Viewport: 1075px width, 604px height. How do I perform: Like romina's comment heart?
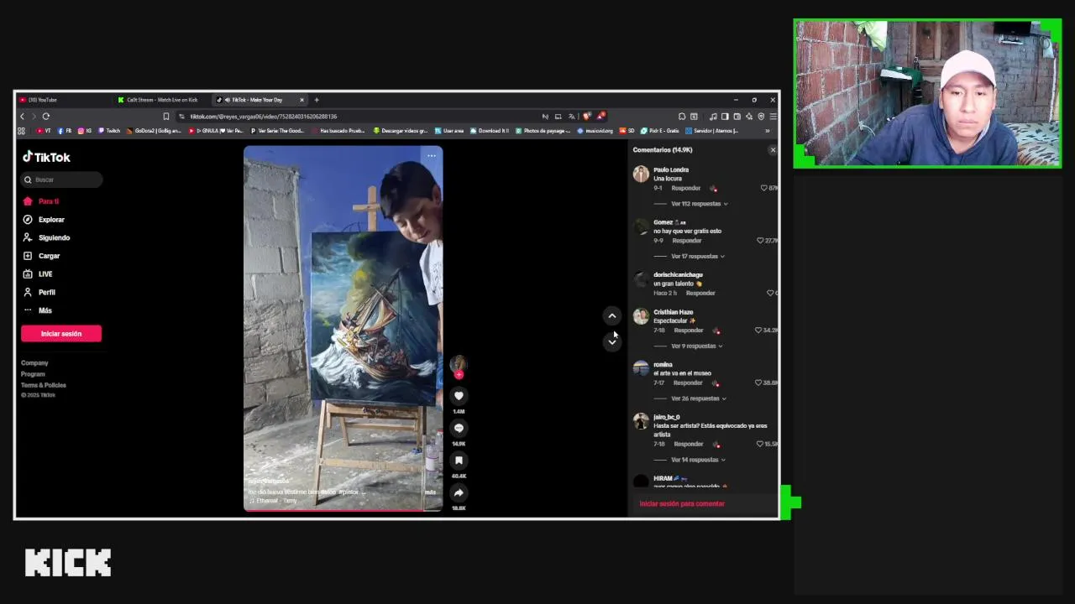tap(758, 383)
